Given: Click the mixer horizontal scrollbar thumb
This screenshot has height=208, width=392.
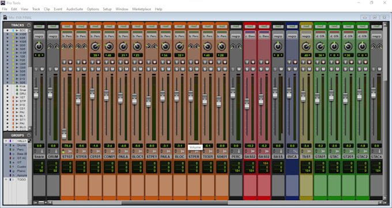Looking at the screenshot, I should click(175, 202).
